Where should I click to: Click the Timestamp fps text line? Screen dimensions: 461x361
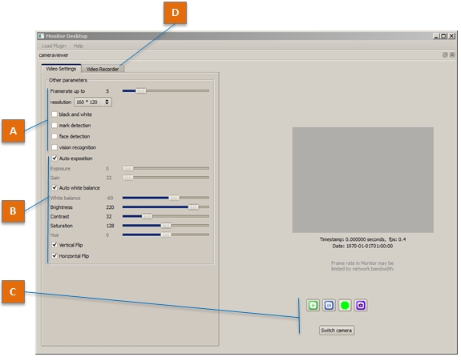pos(363,239)
